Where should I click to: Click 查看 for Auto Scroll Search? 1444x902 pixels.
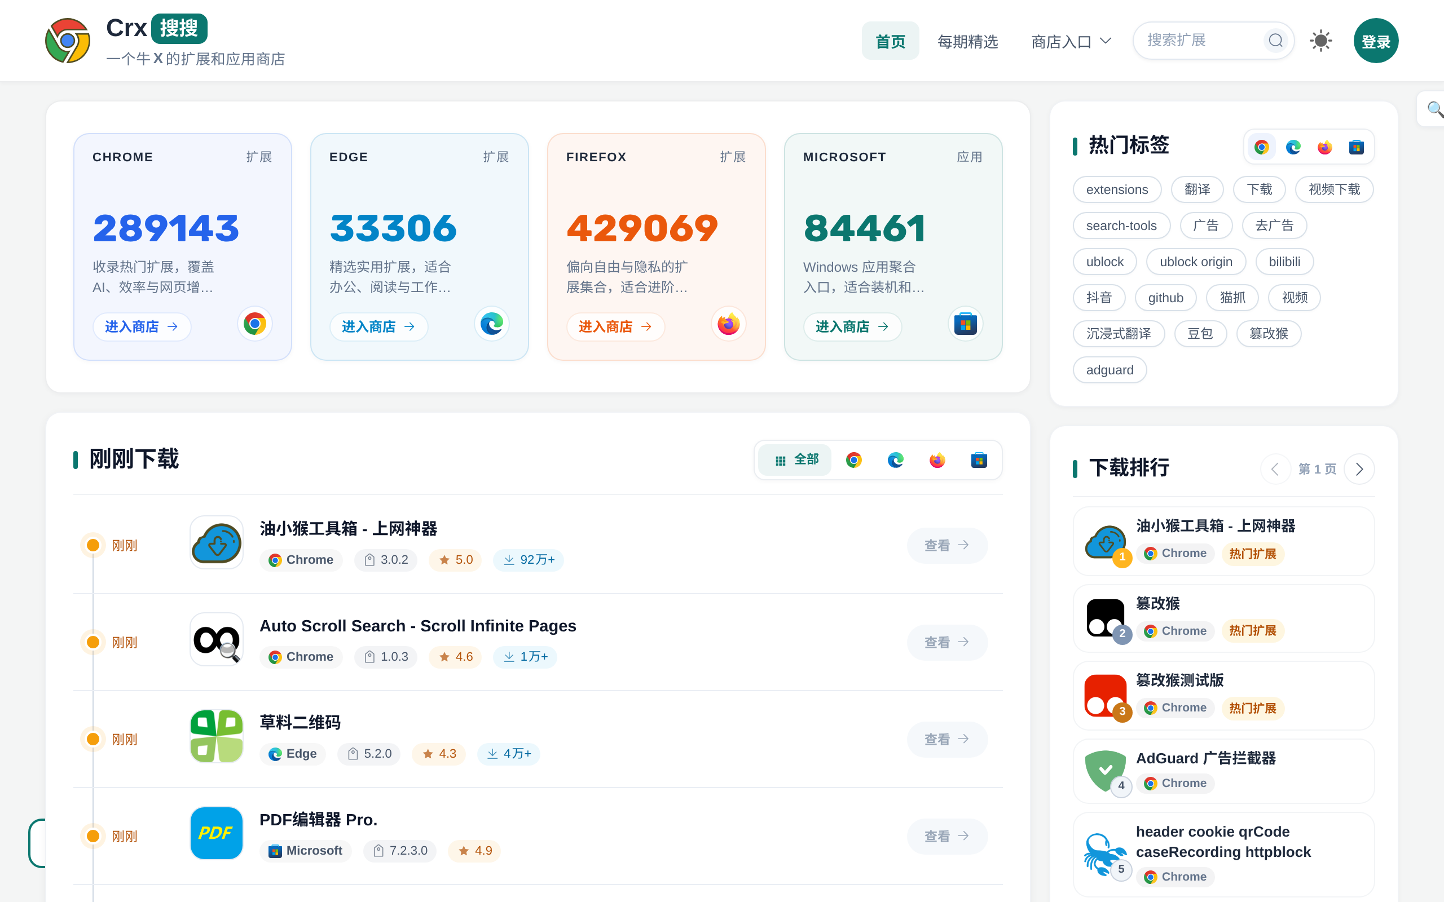point(947,643)
